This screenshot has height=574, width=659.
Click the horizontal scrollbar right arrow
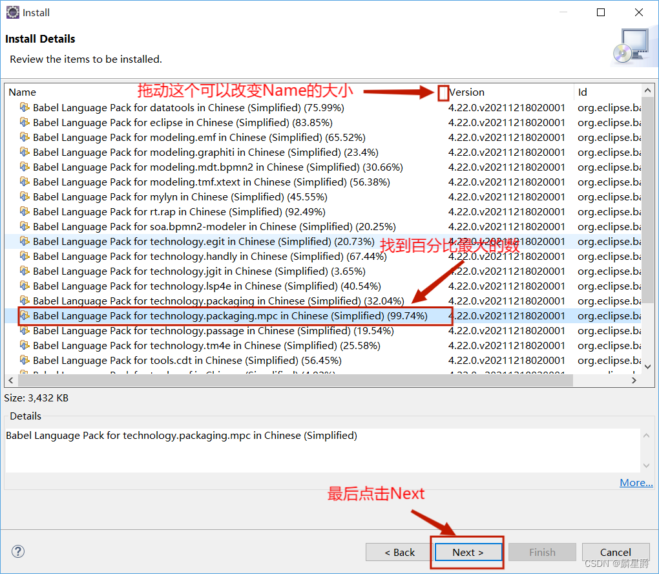[634, 380]
